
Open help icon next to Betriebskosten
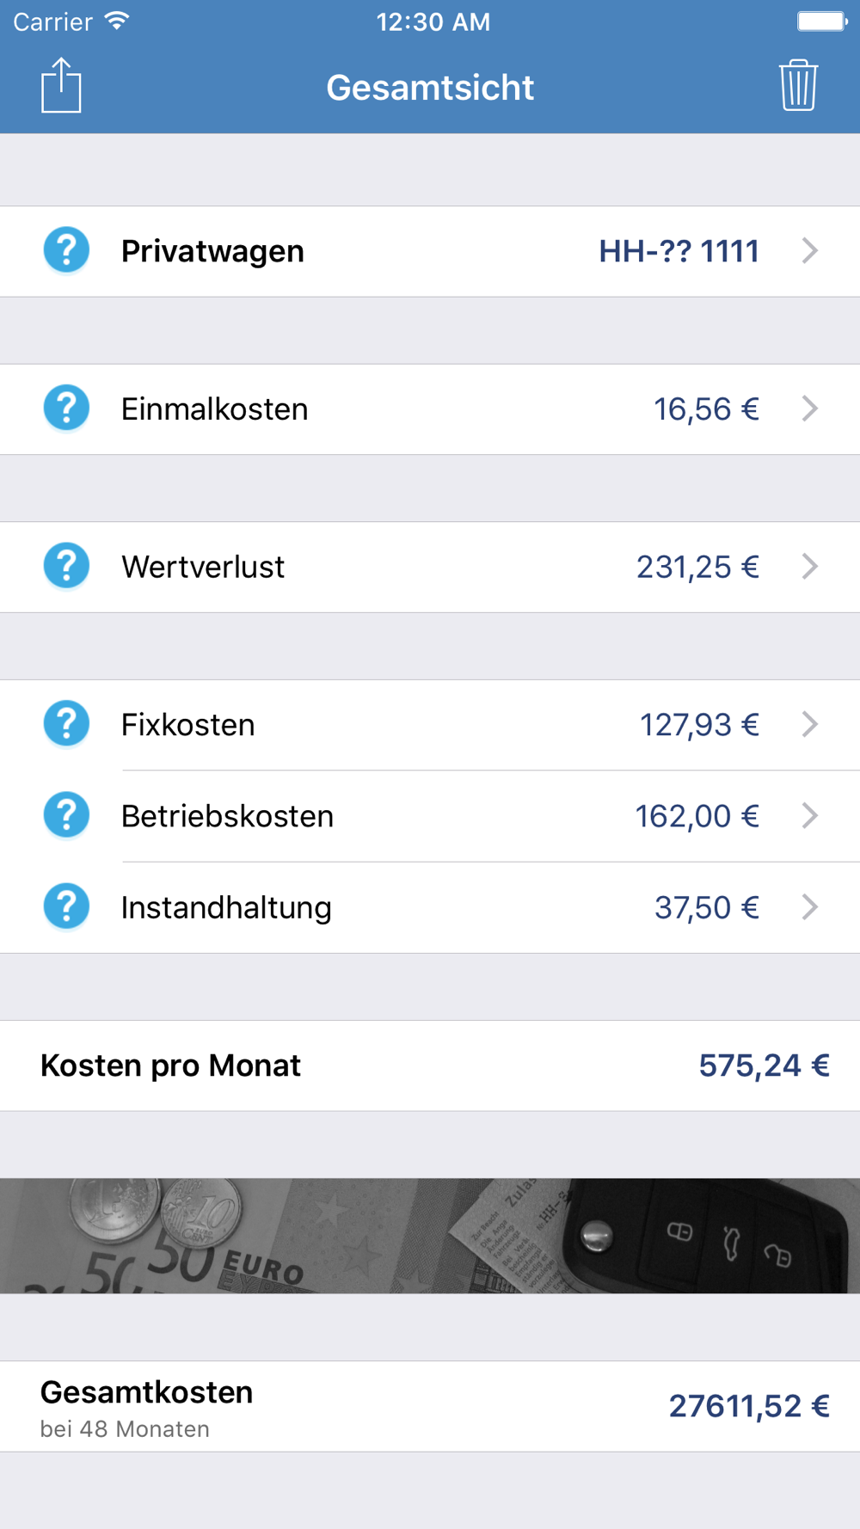(66, 815)
